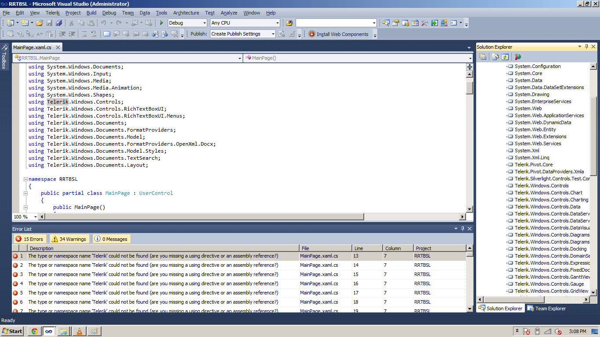
Task: Open the Analyze menu
Action: pos(229,13)
